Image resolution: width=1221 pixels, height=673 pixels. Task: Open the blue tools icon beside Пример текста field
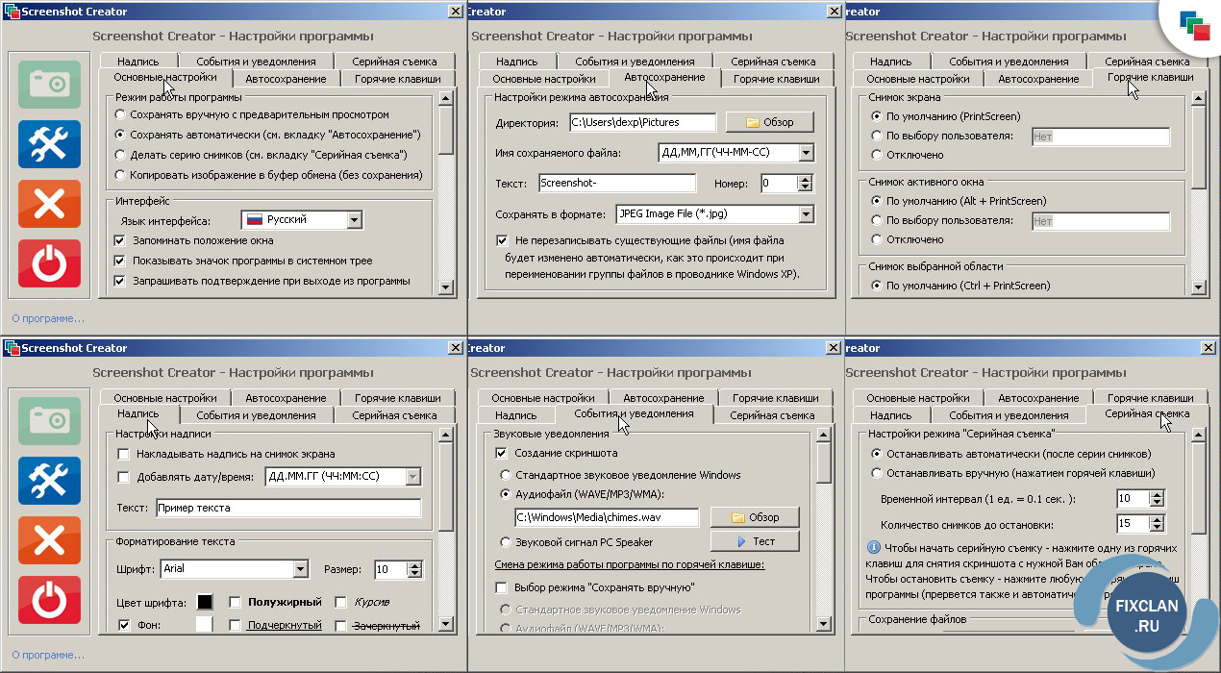49,481
